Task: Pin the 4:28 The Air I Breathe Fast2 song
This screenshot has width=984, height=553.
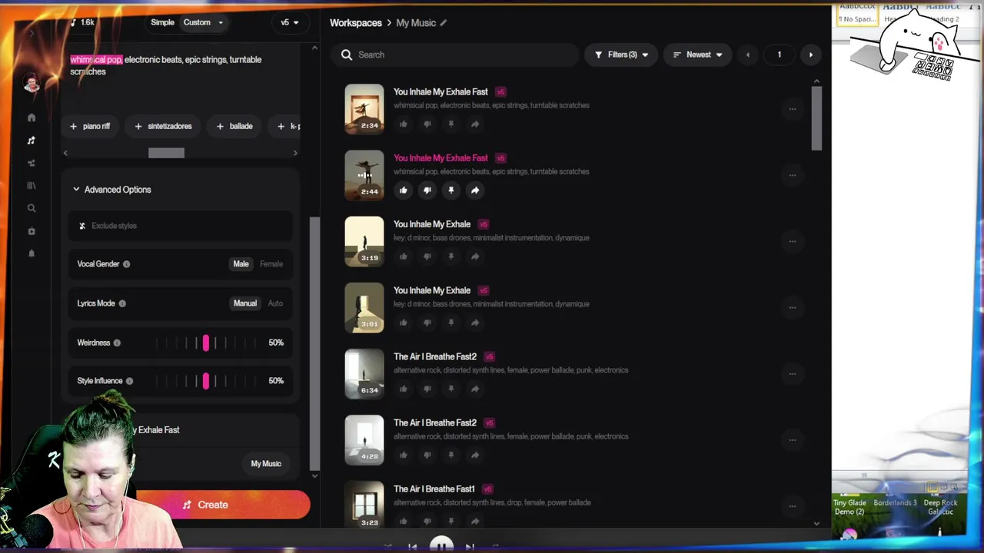Action: (x=450, y=455)
